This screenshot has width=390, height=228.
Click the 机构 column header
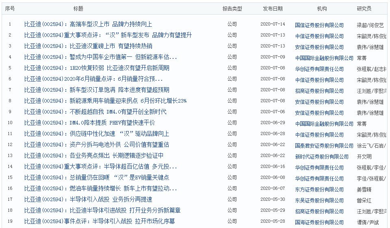click(322, 9)
